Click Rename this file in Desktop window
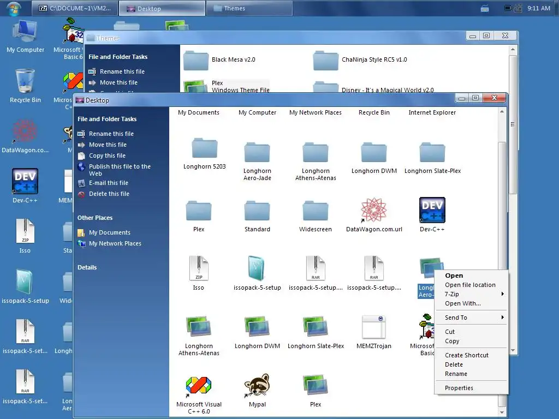Image resolution: width=559 pixels, height=419 pixels. (x=111, y=134)
